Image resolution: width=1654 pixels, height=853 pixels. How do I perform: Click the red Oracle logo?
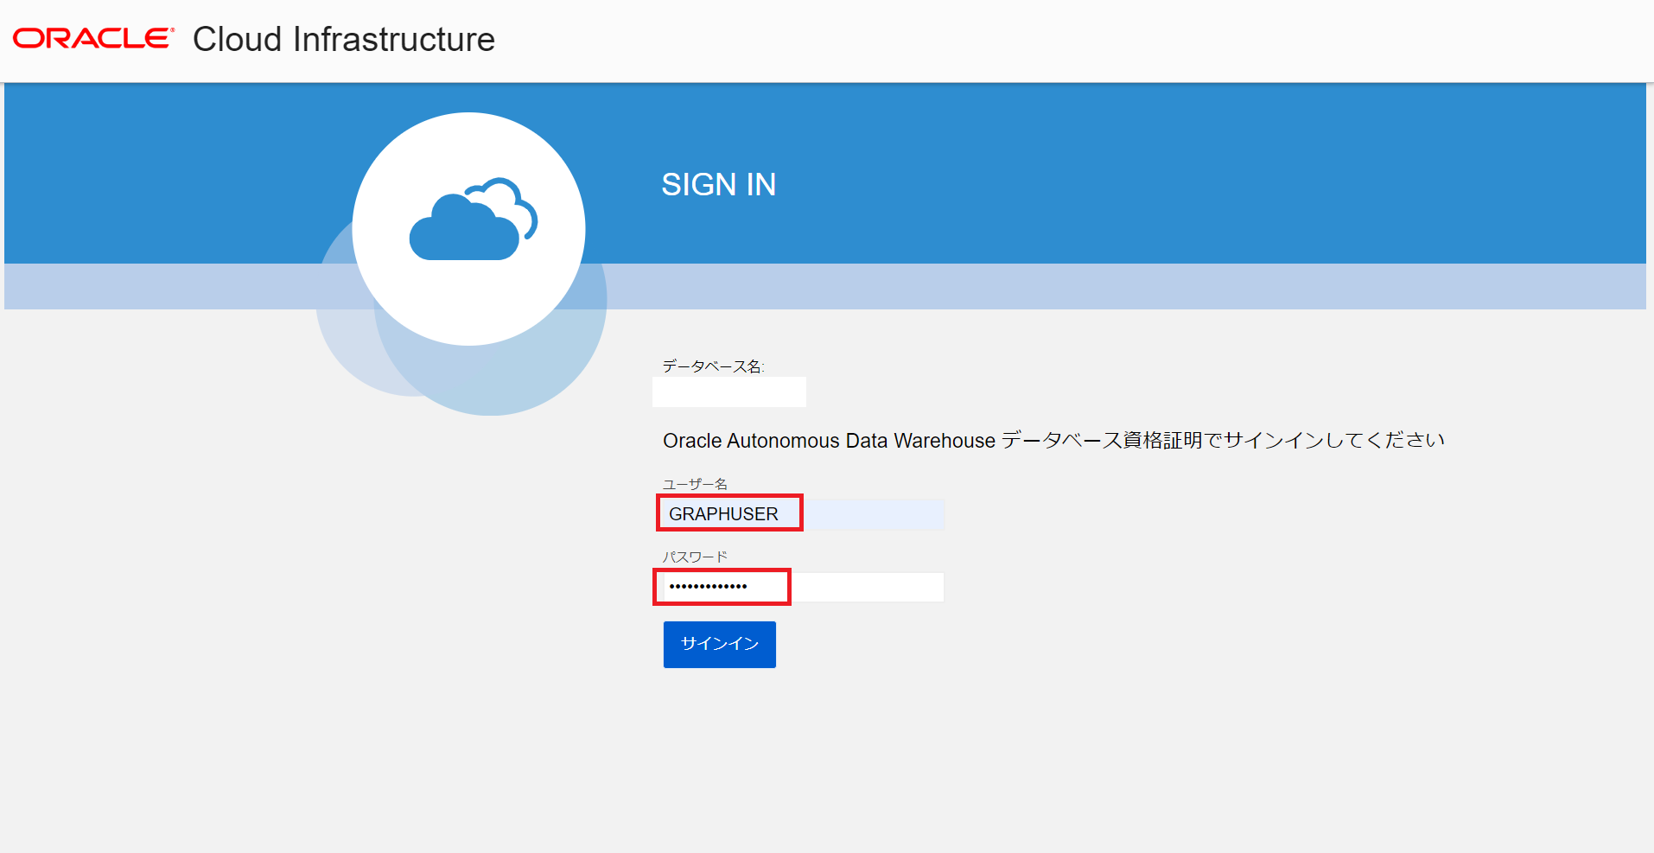click(x=92, y=39)
